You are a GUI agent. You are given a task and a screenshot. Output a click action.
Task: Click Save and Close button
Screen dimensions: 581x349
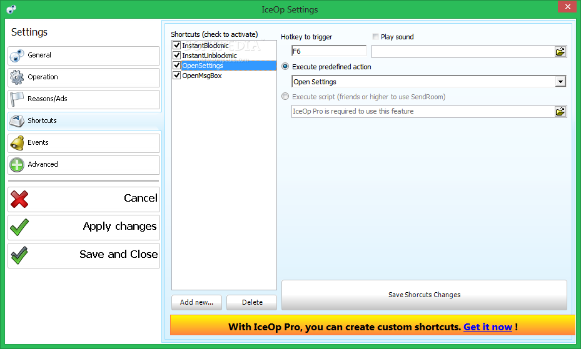pyautogui.click(x=84, y=255)
